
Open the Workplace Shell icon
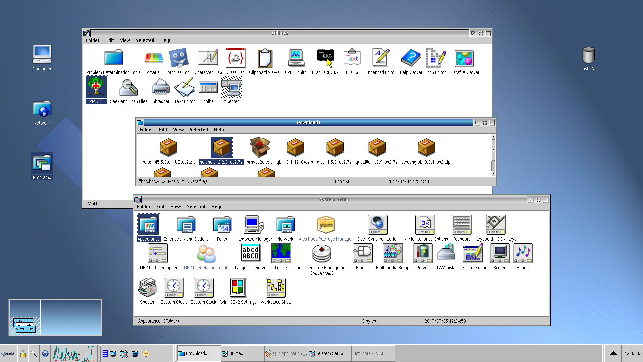point(275,288)
